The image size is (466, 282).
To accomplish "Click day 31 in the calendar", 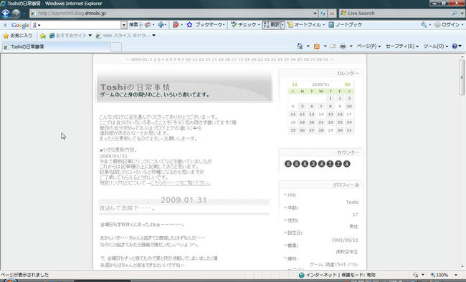I will (x=349, y=130).
